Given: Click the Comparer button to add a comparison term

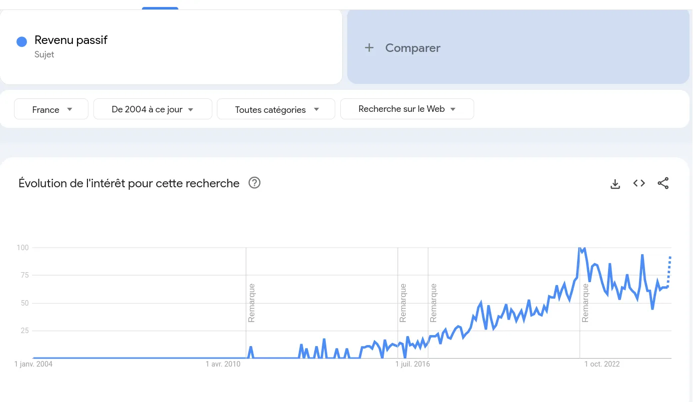Looking at the screenshot, I should click(413, 48).
